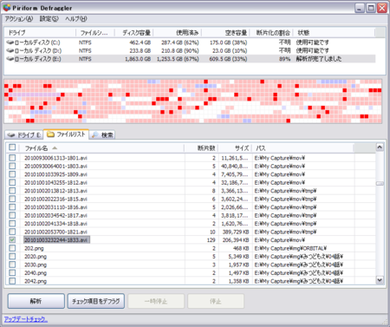
Task: Select file row 20101002022316-1815.avi
Action: pos(191,199)
